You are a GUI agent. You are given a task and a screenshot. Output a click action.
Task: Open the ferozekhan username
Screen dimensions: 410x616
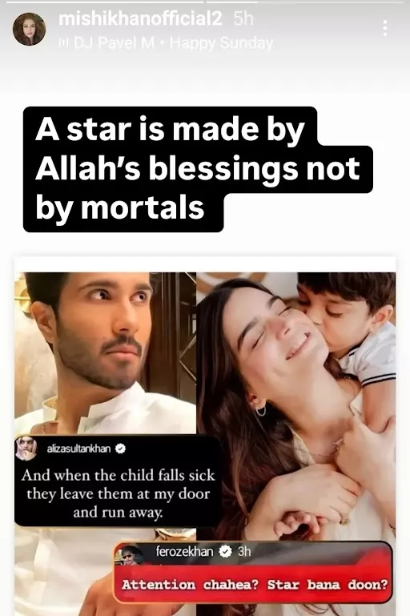184,552
